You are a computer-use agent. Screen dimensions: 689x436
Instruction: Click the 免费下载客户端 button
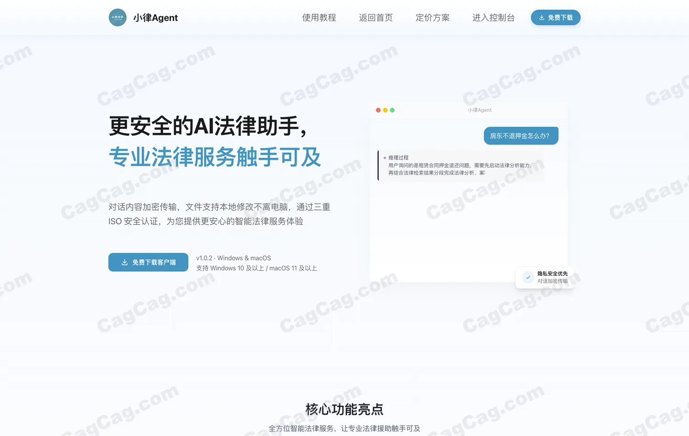point(148,262)
